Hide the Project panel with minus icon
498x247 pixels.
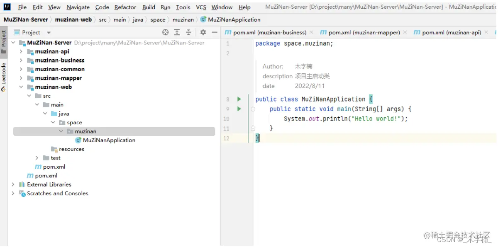215,32
